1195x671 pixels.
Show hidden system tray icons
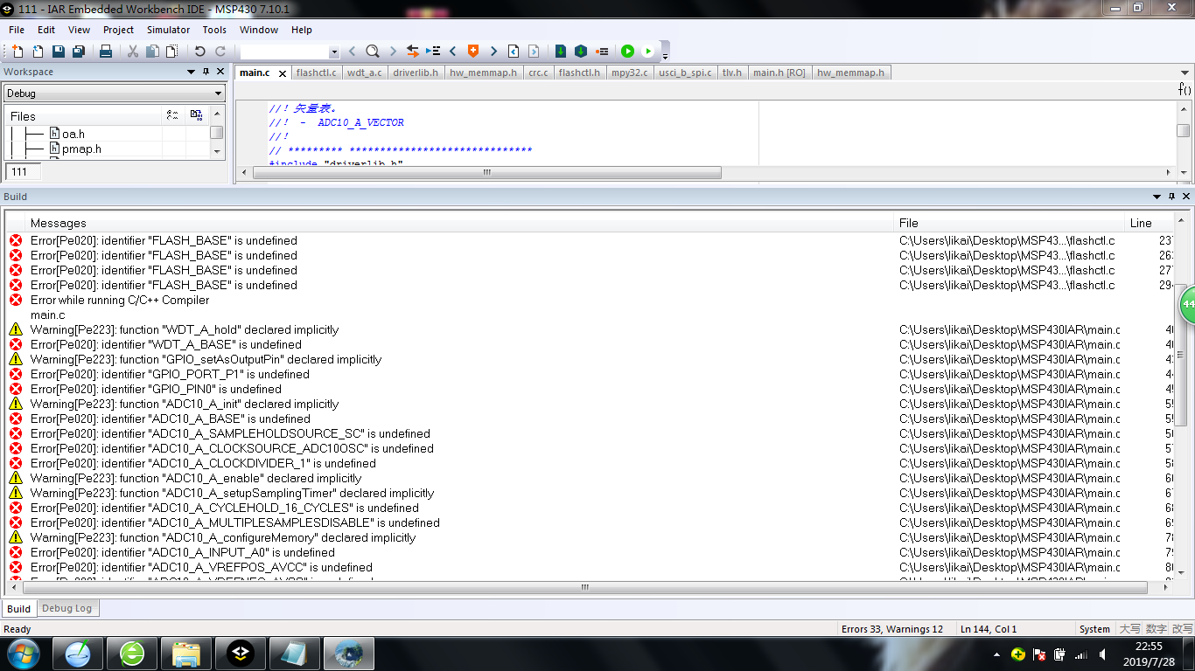pyautogui.click(x=997, y=654)
